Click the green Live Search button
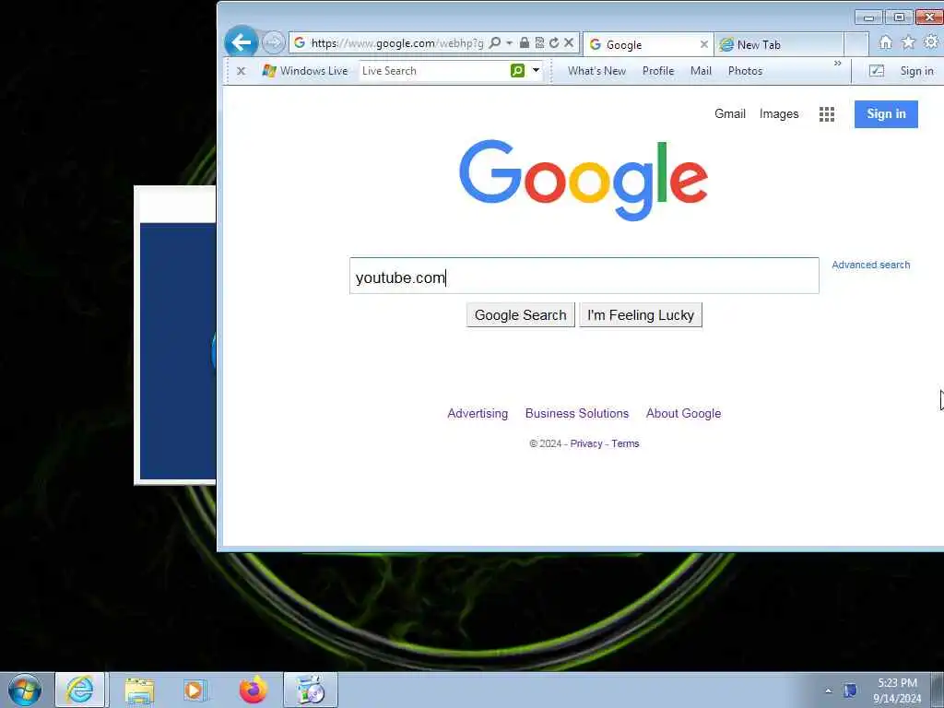The width and height of the screenshot is (944, 708). click(x=517, y=71)
